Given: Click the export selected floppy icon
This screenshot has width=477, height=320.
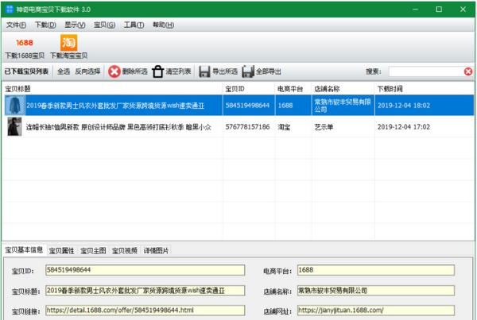Looking at the screenshot, I should (204, 71).
